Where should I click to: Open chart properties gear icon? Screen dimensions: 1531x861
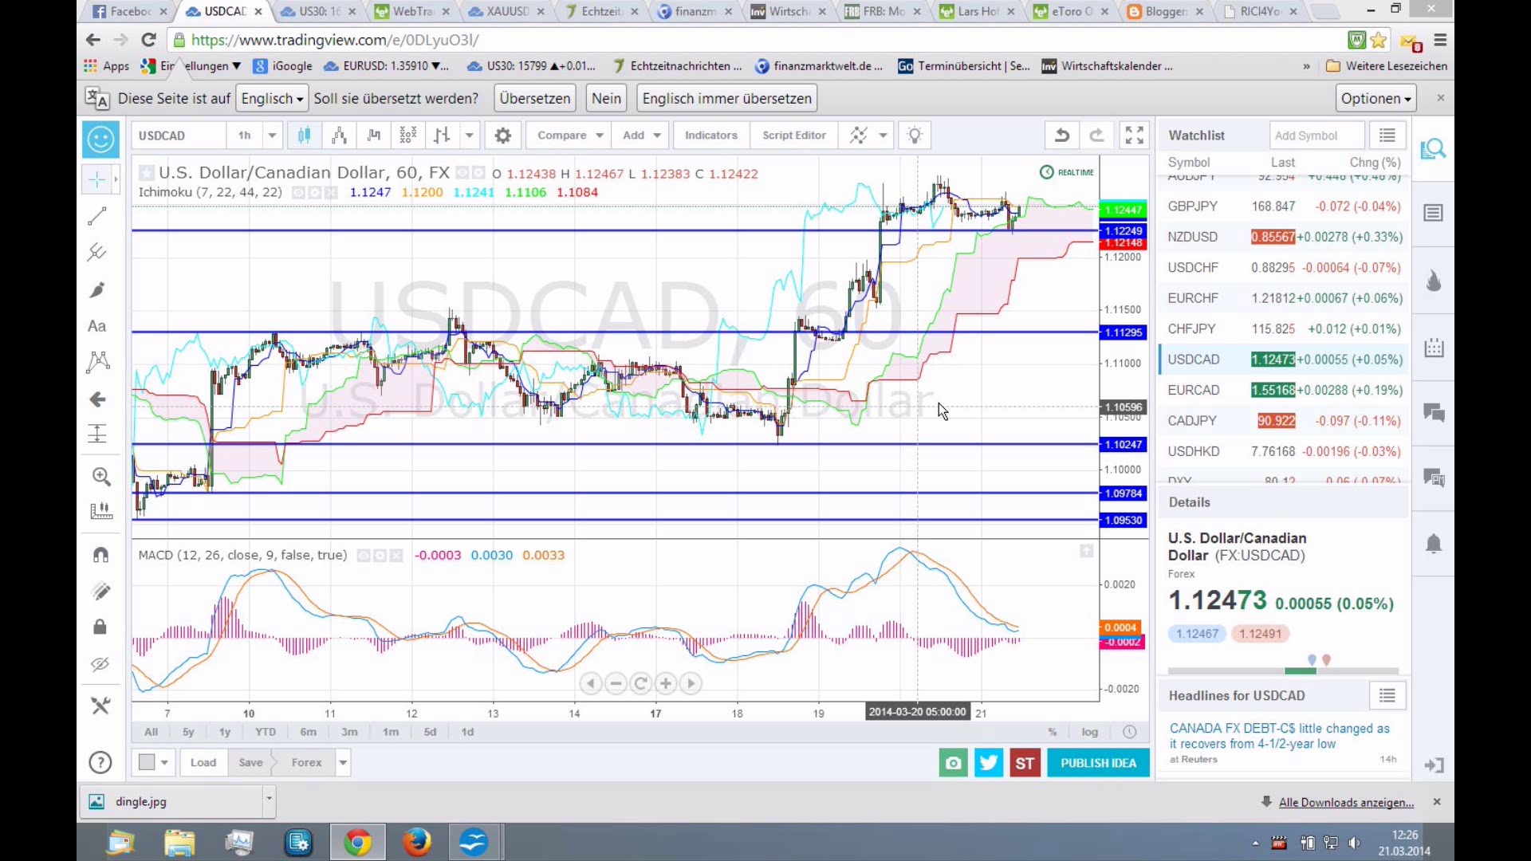[x=502, y=136]
